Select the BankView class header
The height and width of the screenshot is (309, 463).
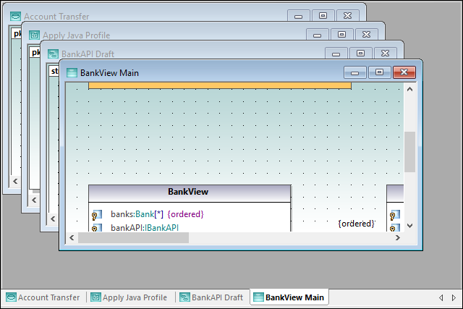click(189, 192)
